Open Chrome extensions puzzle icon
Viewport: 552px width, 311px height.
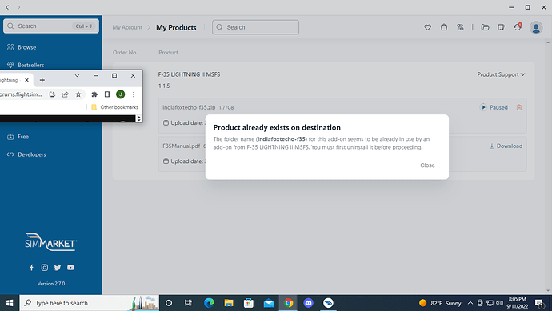pyautogui.click(x=94, y=94)
